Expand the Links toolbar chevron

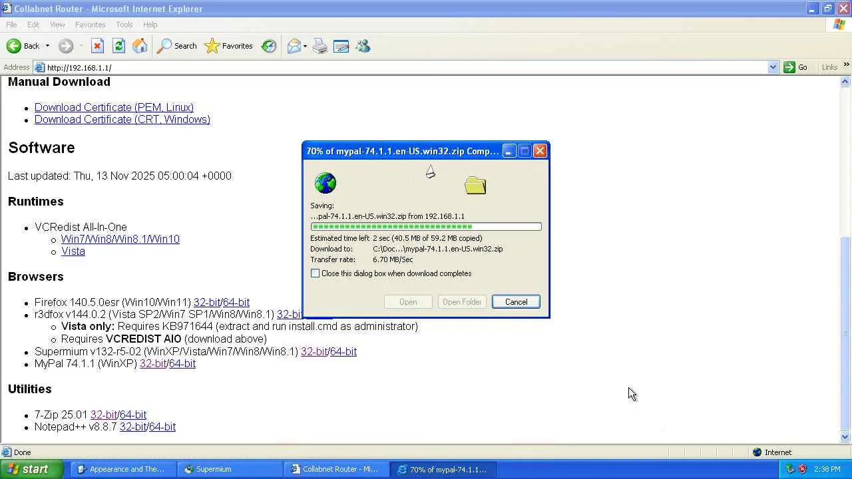[846, 65]
